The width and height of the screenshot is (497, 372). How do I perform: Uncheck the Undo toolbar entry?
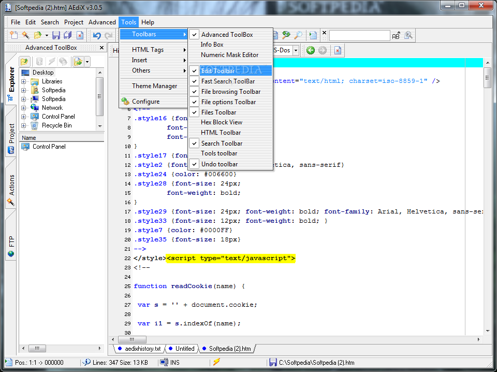coord(230,164)
